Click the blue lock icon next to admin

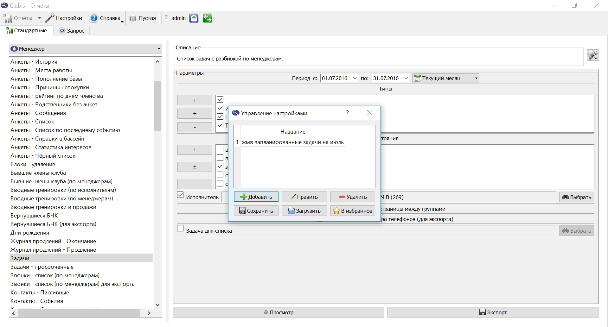click(x=194, y=18)
